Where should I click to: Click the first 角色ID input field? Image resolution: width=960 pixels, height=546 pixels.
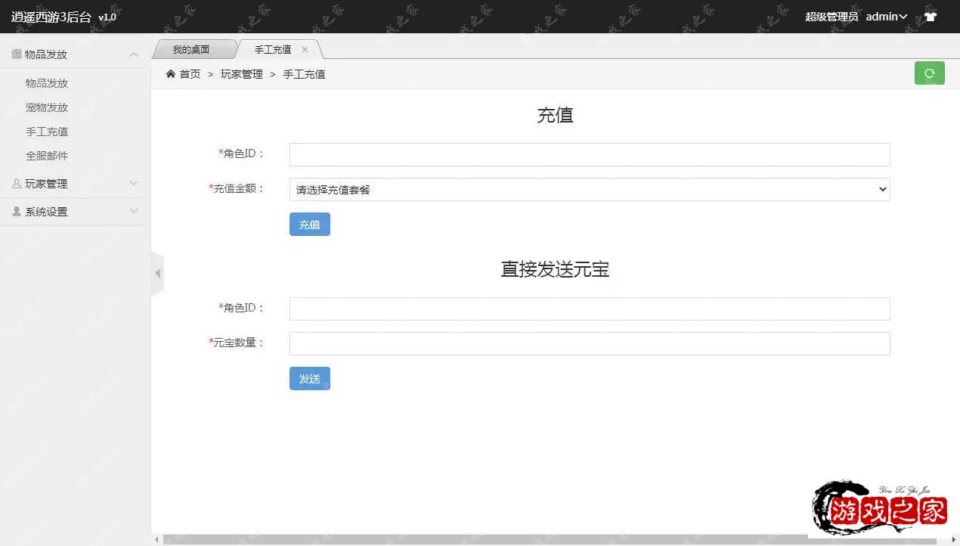coord(589,154)
